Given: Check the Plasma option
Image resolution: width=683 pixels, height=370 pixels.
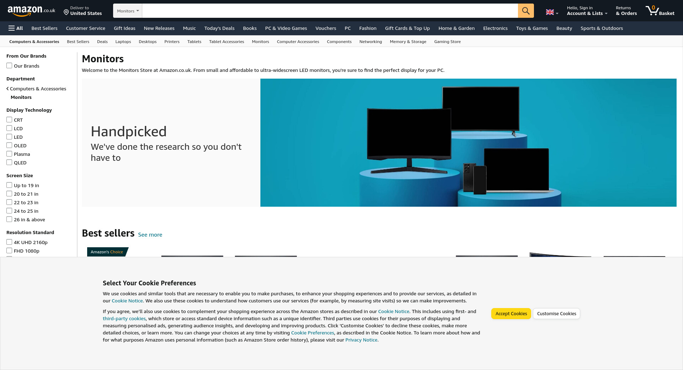Looking at the screenshot, I should coord(9,154).
